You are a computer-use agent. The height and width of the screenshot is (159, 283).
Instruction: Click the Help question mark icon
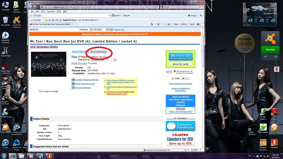[198, 24]
